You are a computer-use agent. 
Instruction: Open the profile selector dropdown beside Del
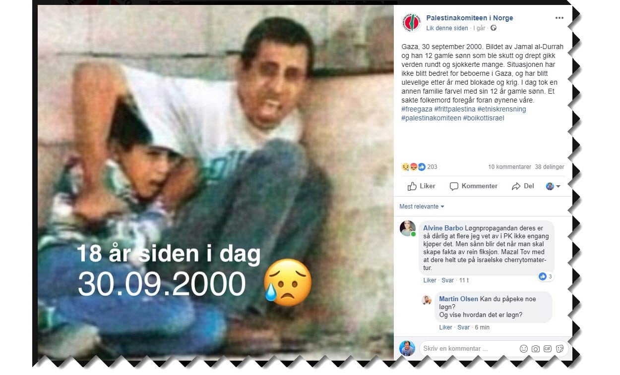(553, 186)
